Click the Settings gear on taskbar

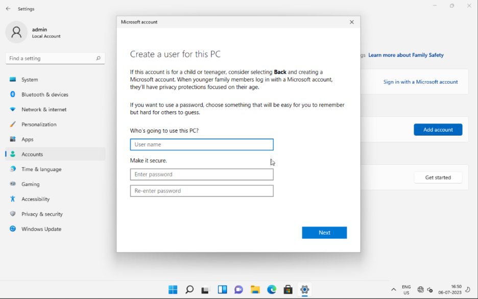click(304, 290)
